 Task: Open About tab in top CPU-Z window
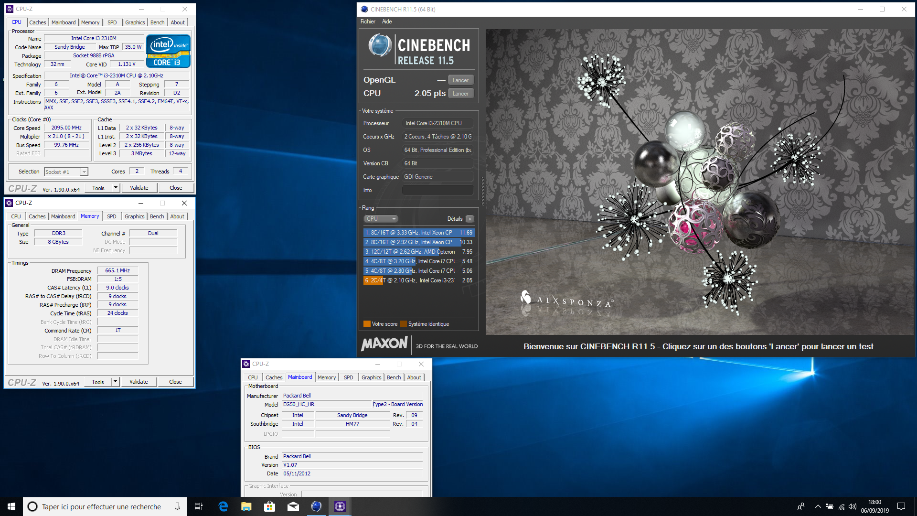coord(178,22)
